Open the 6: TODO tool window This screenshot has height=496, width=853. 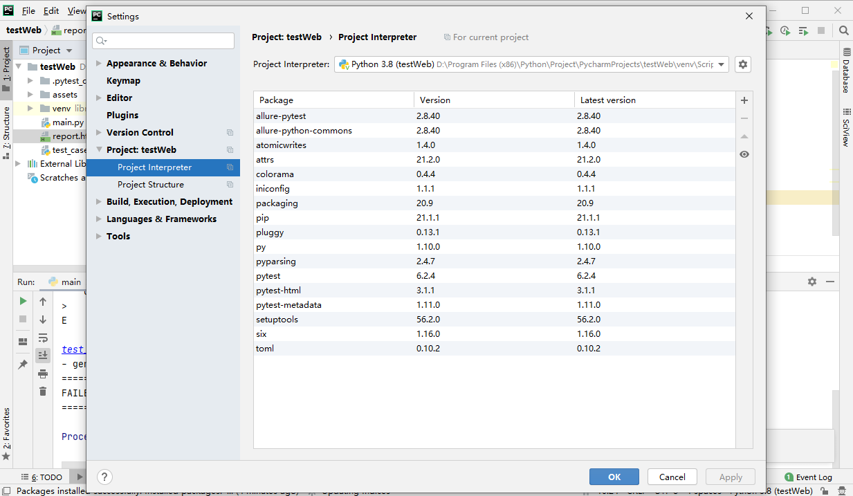coord(42,477)
